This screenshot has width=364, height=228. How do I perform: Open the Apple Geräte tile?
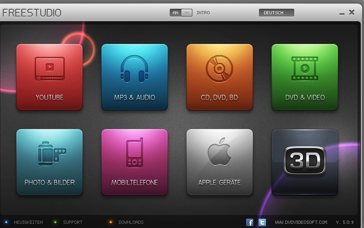pos(220,162)
